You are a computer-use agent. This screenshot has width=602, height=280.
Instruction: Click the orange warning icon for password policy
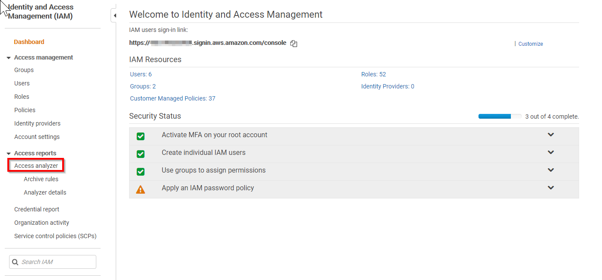point(140,189)
